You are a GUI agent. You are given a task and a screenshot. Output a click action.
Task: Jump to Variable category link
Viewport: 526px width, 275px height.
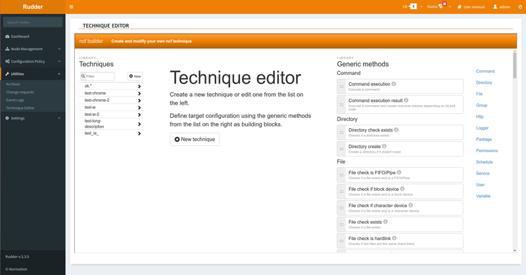tap(483, 196)
